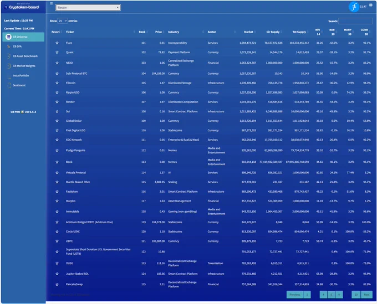
Task: Click the PancakeSwap row star icon
Action: (x=57, y=284)
